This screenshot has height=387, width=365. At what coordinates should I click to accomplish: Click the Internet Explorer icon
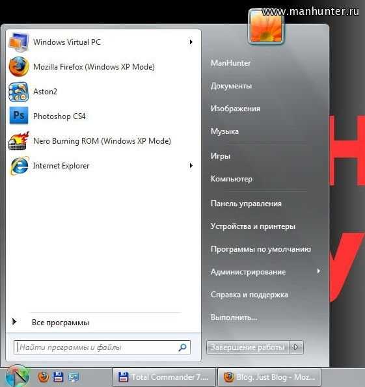20,166
